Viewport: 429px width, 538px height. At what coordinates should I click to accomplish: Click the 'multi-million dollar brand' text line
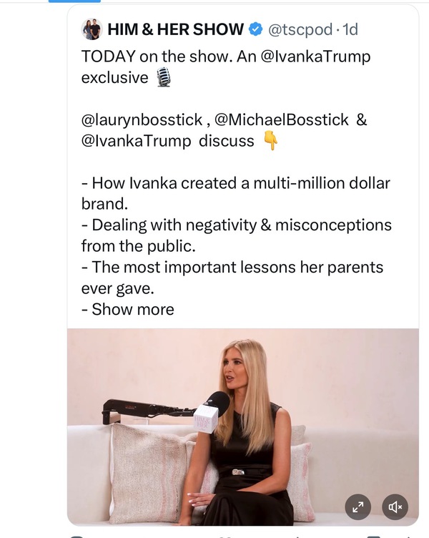(236, 183)
